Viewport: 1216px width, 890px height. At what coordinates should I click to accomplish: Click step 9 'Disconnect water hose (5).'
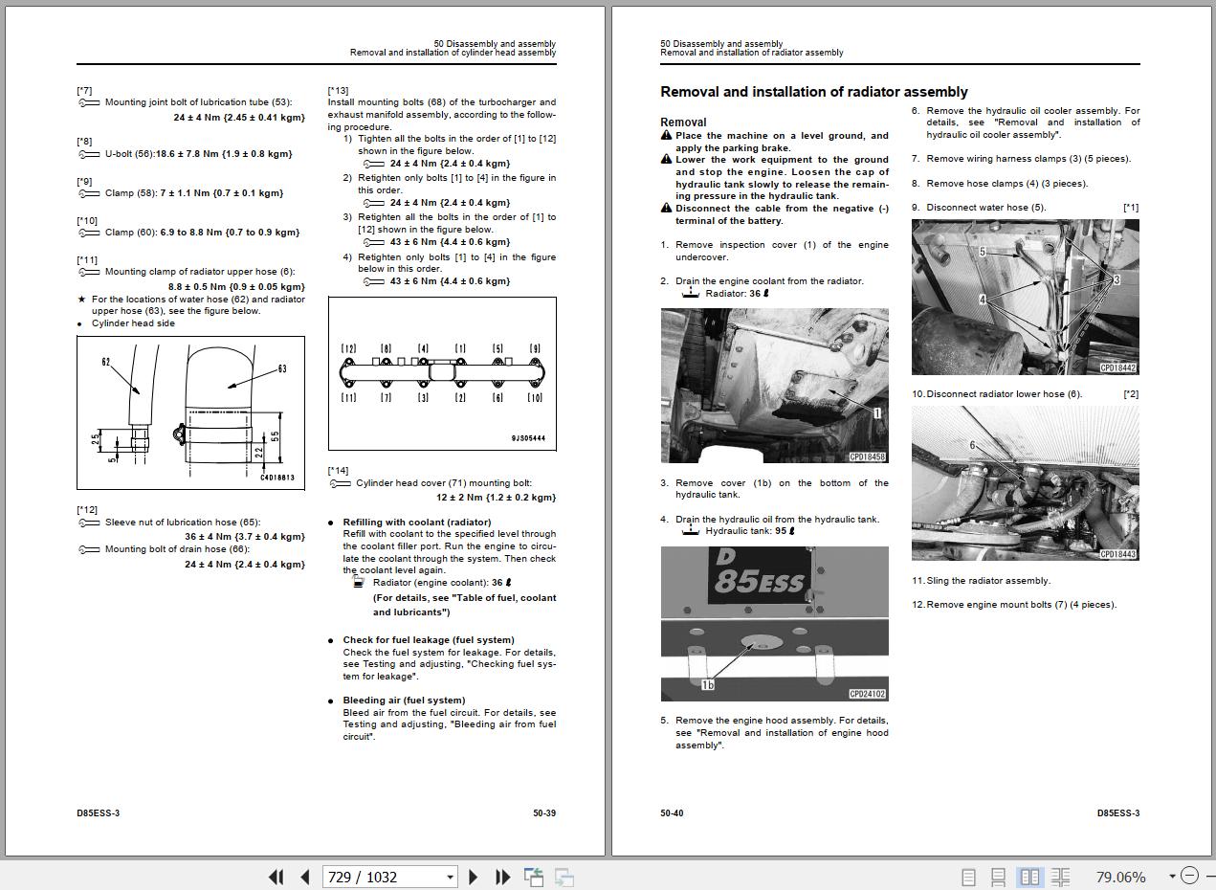click(979, 208)
